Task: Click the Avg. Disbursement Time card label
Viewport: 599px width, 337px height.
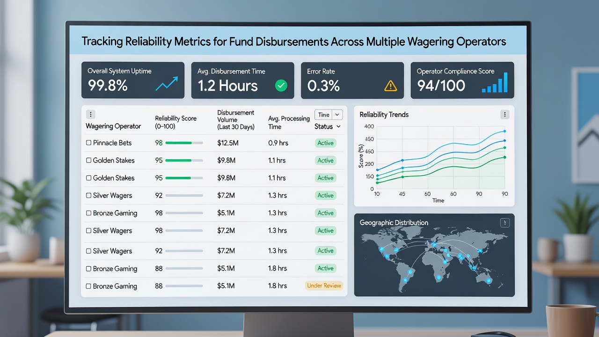Action: click(x=231, y=71)
